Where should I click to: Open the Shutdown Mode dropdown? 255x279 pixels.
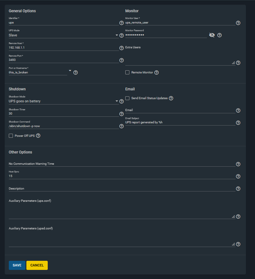tap(64, 101)
